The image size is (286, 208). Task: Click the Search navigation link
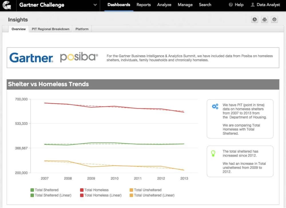205,5
